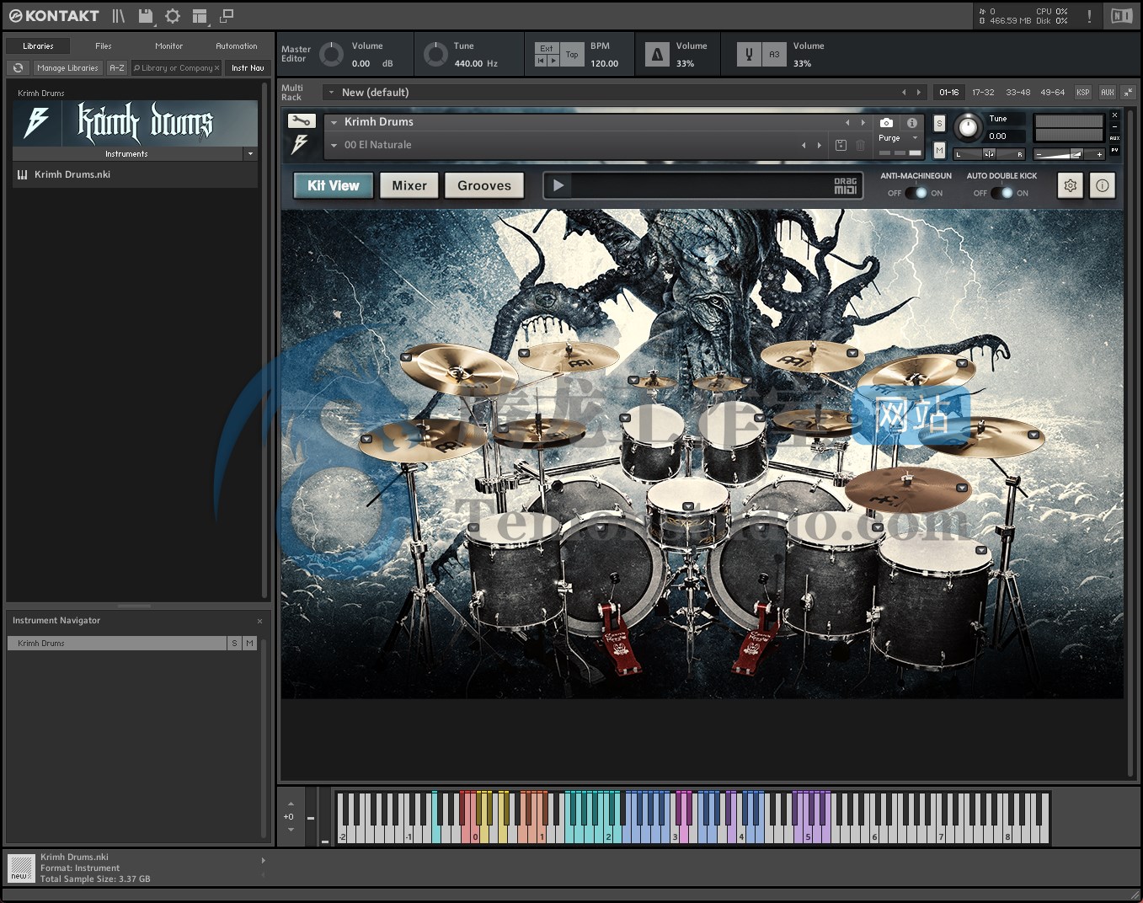
Task: Open the workspace layout icon in the header
Action: click(x=200, y=16)
